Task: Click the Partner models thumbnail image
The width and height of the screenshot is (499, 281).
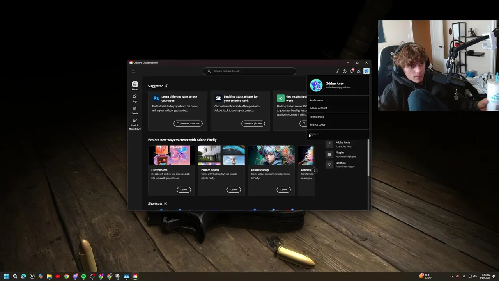Action: tap(221, 155)
